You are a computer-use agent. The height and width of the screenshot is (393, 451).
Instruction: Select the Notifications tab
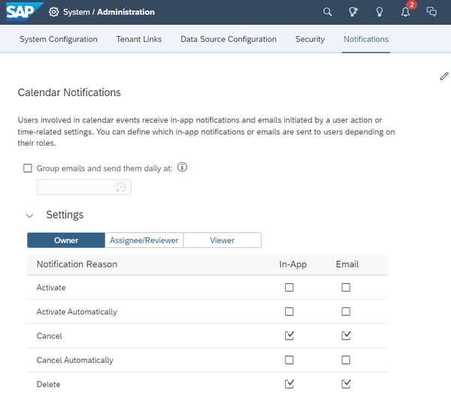(366, 39)
